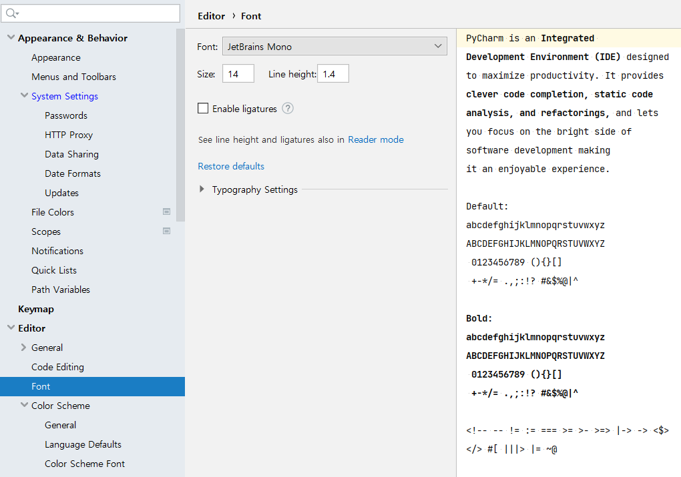Select Keymap settings

36,309
